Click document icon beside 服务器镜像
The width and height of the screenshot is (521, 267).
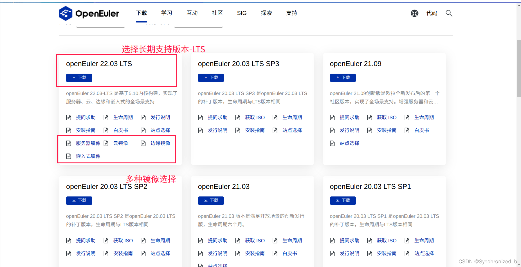click(69, 143)
